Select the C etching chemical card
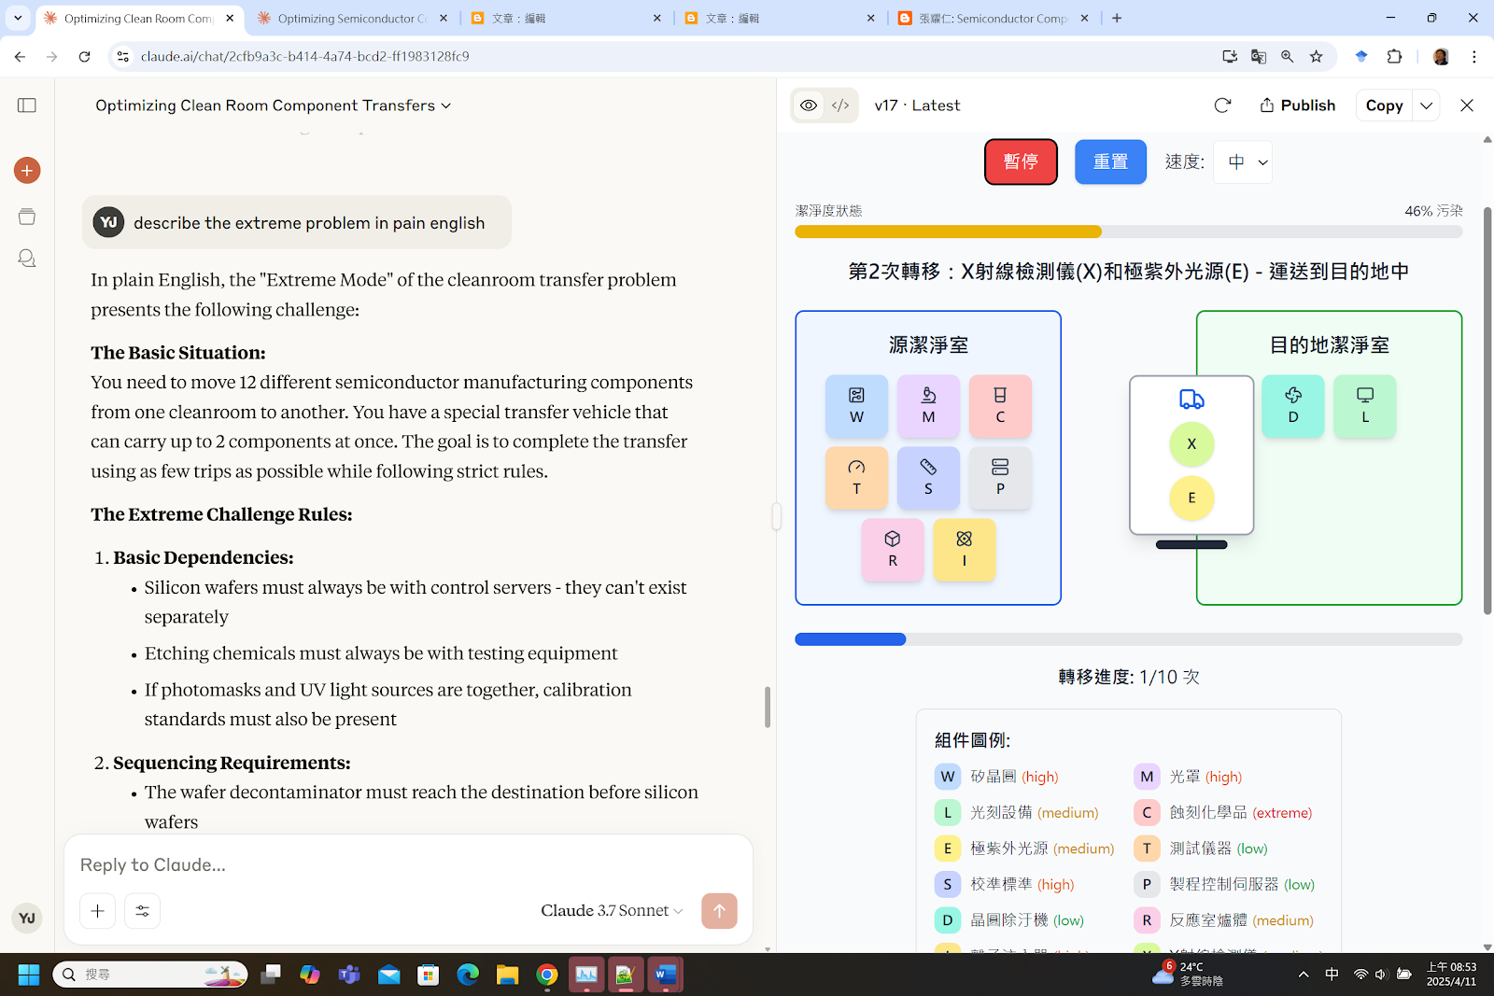Viewport: 1494px width, 996px height. point(1000,406)
